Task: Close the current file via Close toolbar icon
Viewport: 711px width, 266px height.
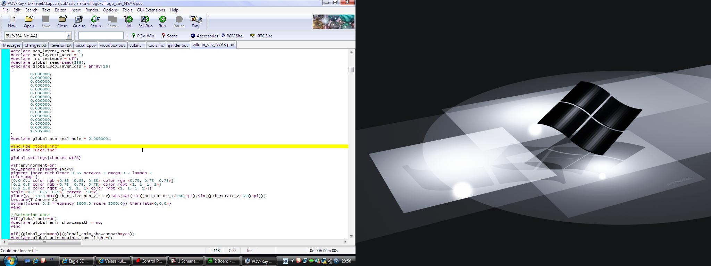Action: [62, 21]
